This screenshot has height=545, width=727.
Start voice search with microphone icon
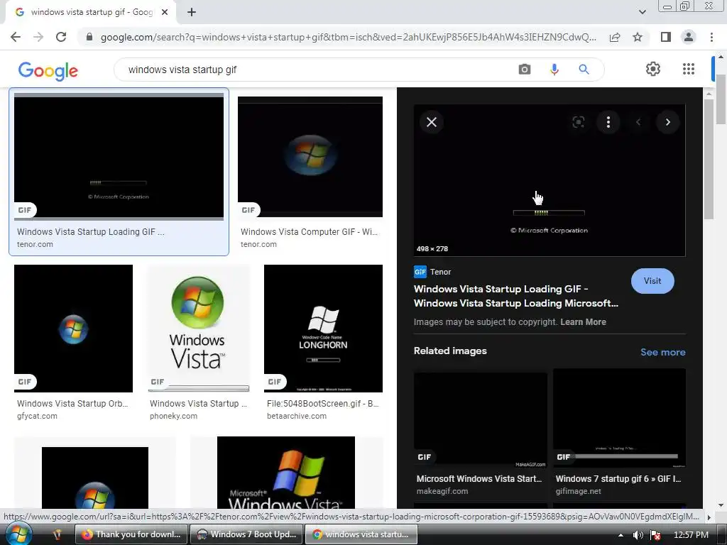554,70
